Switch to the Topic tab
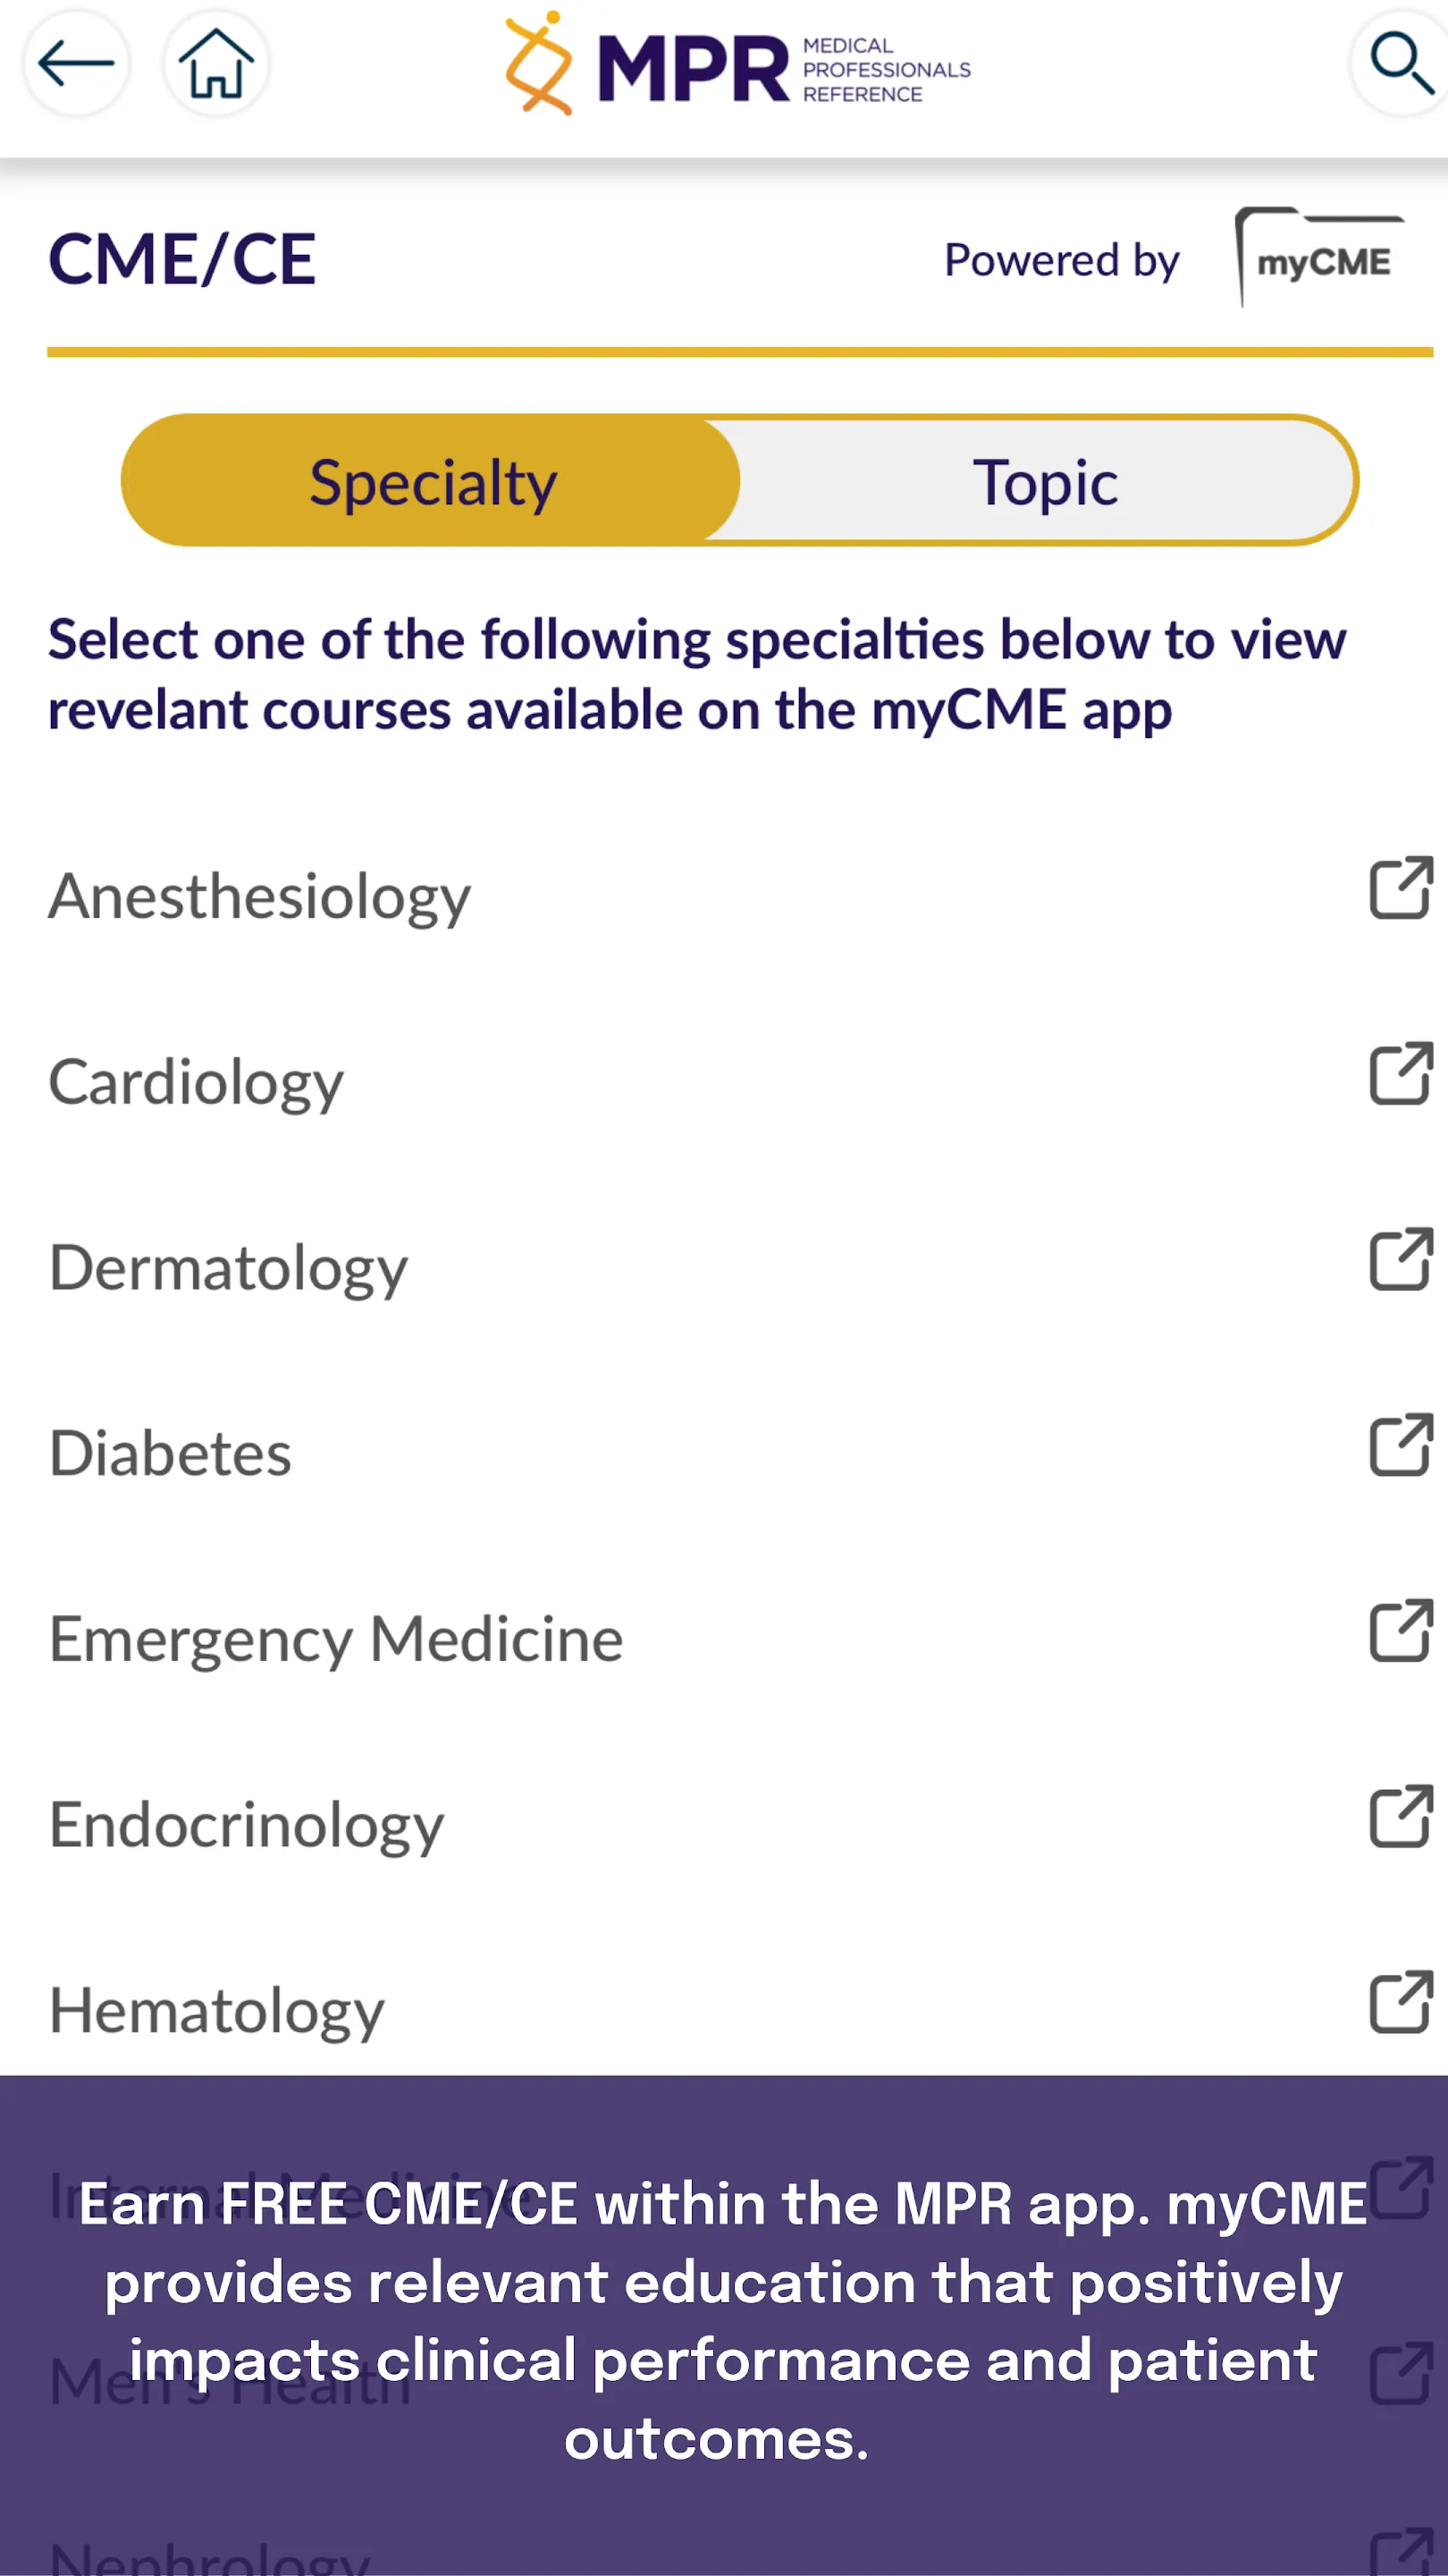The image size is (1448, 2576). (1045, 482)
